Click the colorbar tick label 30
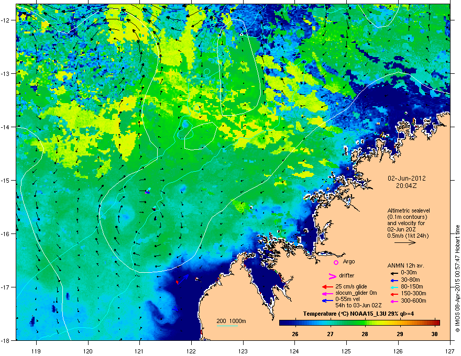This screenshot has width=461, height=356. (434, 334)
